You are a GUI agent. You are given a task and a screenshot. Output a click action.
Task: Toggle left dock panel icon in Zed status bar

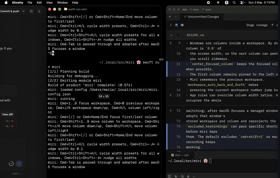pyautogui.click(x=169, y=176)
